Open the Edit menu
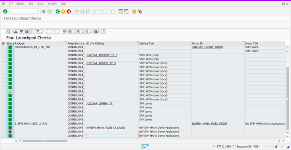 tap(31, 3)
